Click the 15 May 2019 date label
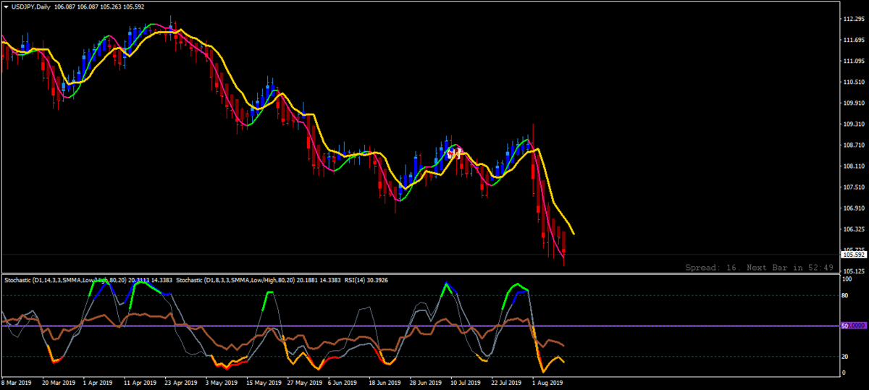Image resolution: width=869 pixels, height=390 pixels. click(x=263, y=382)
